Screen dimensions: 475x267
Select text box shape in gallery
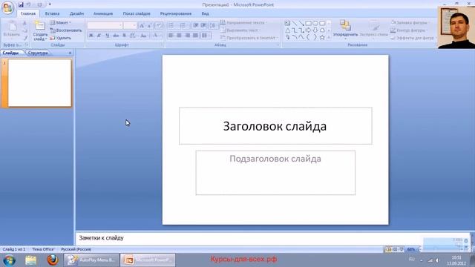[x=287, y=23]
